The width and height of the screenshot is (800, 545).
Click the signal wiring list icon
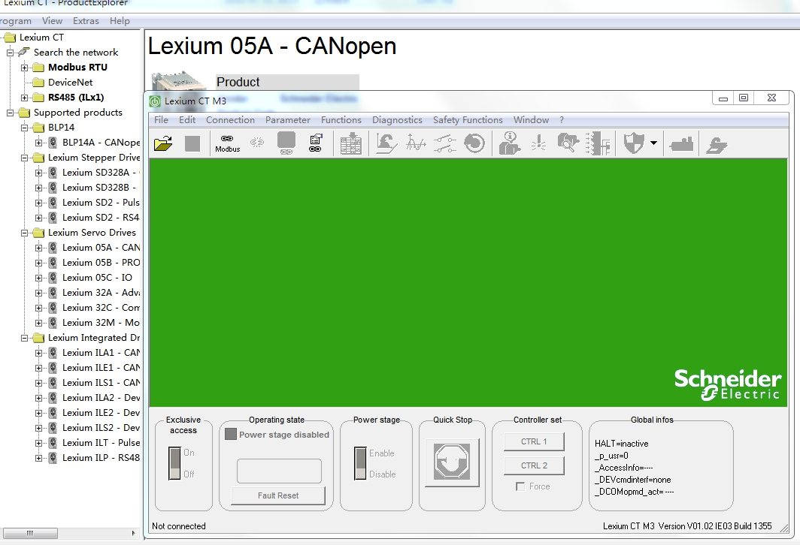click(598, 143)
